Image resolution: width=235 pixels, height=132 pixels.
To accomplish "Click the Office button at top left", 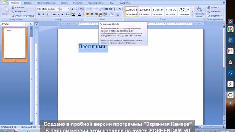I will click(x=4, y=1).
